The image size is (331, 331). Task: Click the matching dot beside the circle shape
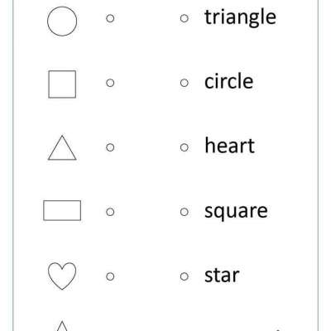click(110, 18)
